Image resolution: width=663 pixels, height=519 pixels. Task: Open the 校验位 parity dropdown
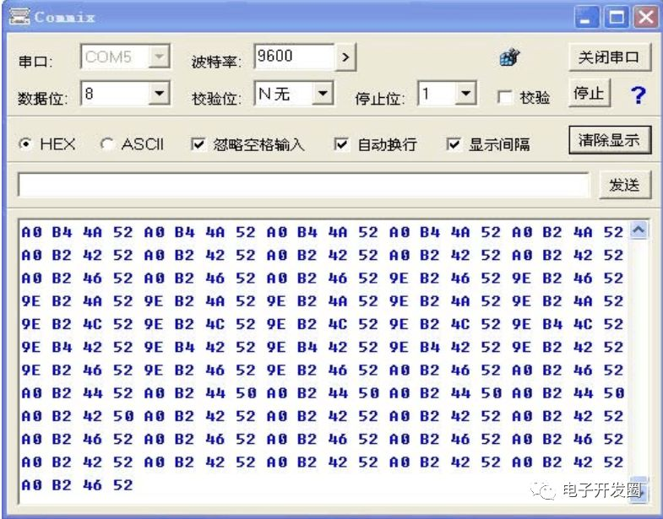point(323,93)
